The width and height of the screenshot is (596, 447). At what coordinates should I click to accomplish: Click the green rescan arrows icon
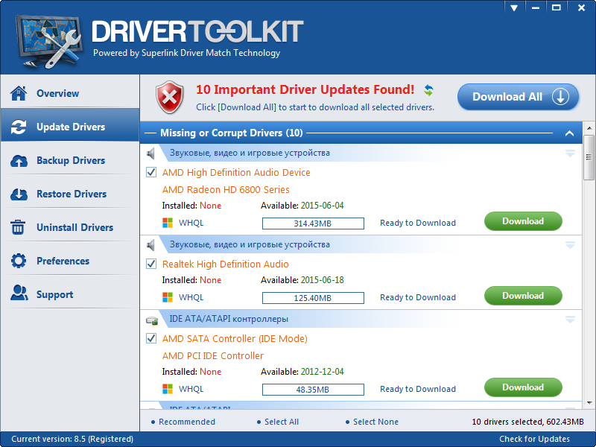click(429, 90)
